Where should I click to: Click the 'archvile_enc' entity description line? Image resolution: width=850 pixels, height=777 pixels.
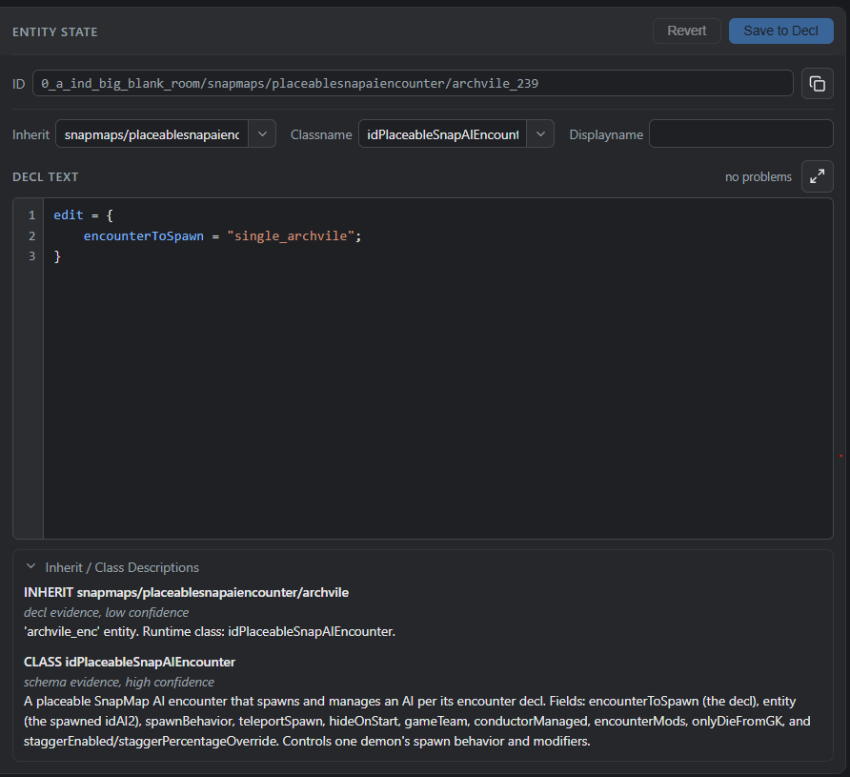click(210, 632)
